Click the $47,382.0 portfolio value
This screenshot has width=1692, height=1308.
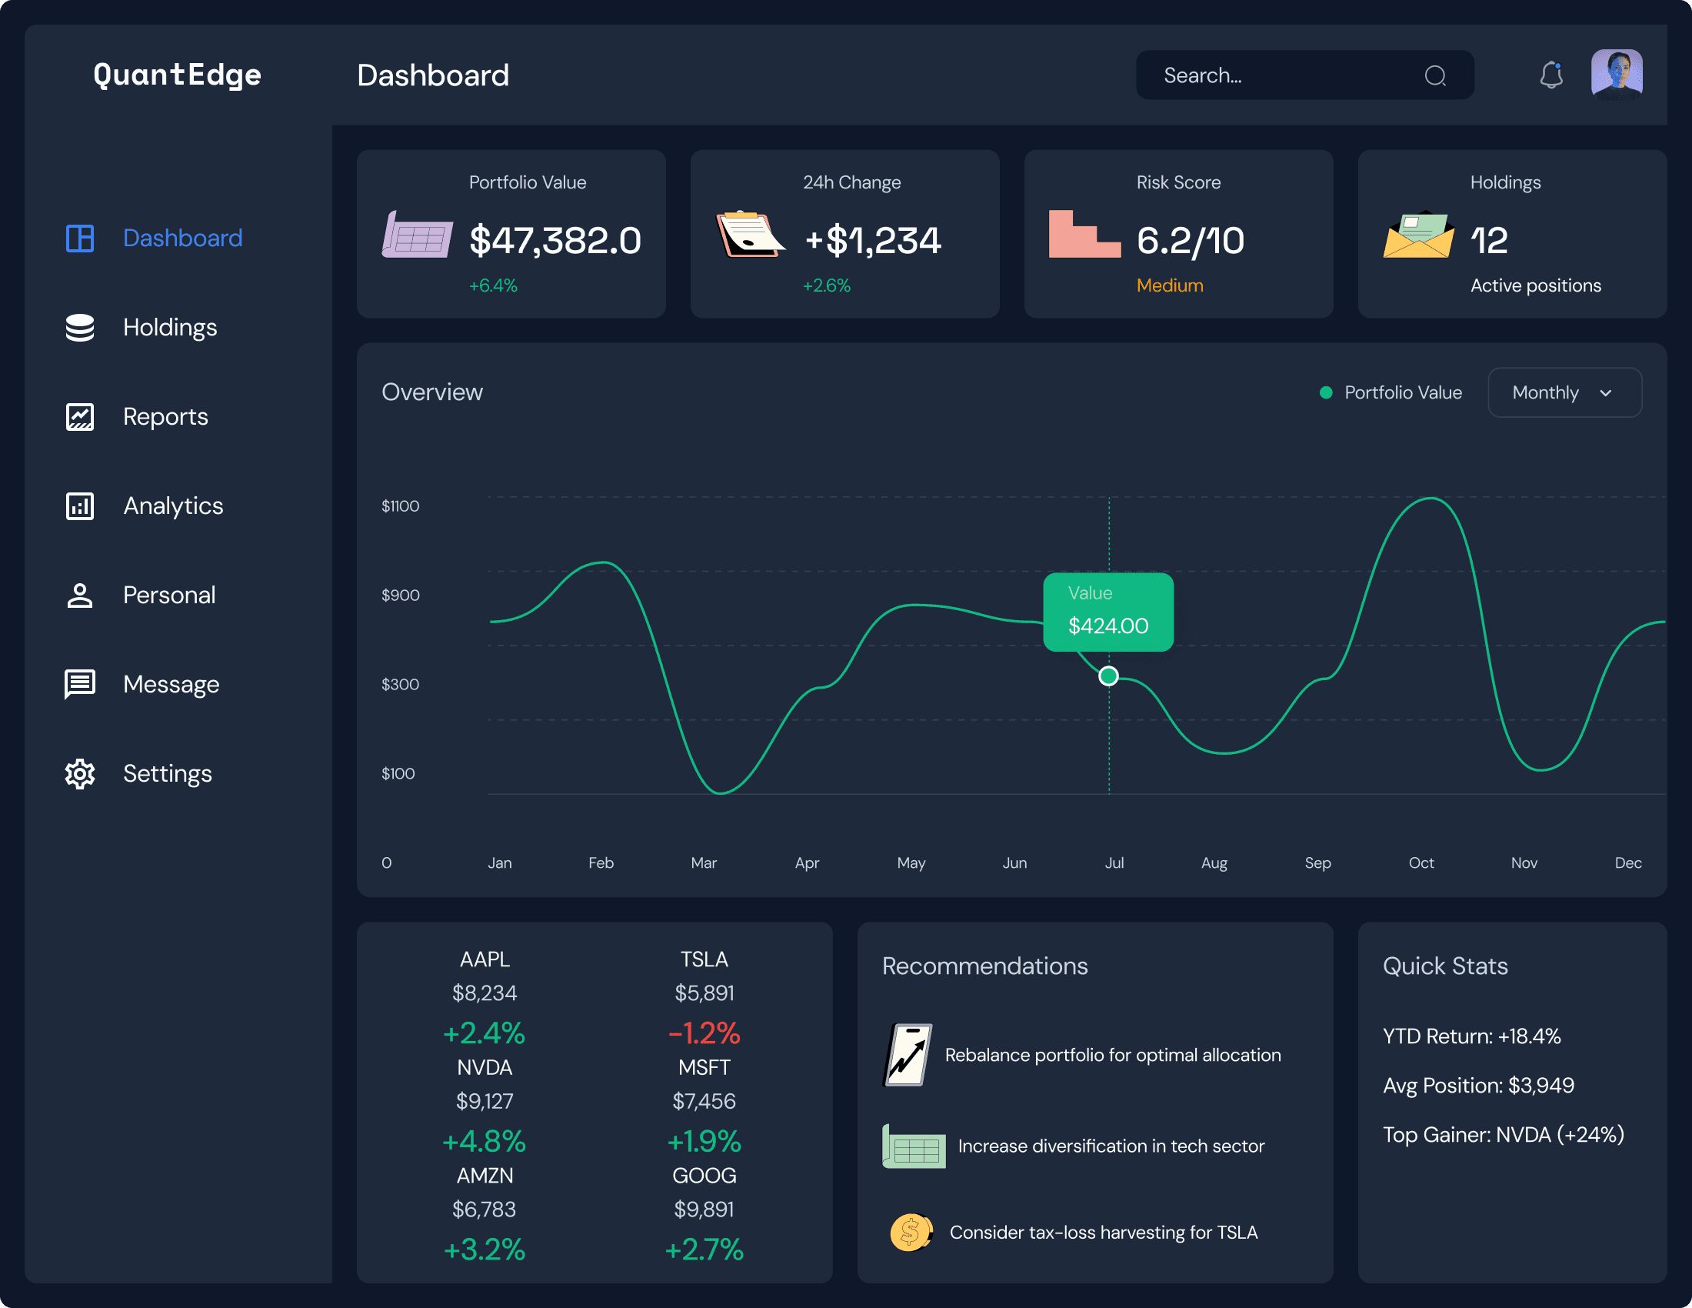pos(555,240)
